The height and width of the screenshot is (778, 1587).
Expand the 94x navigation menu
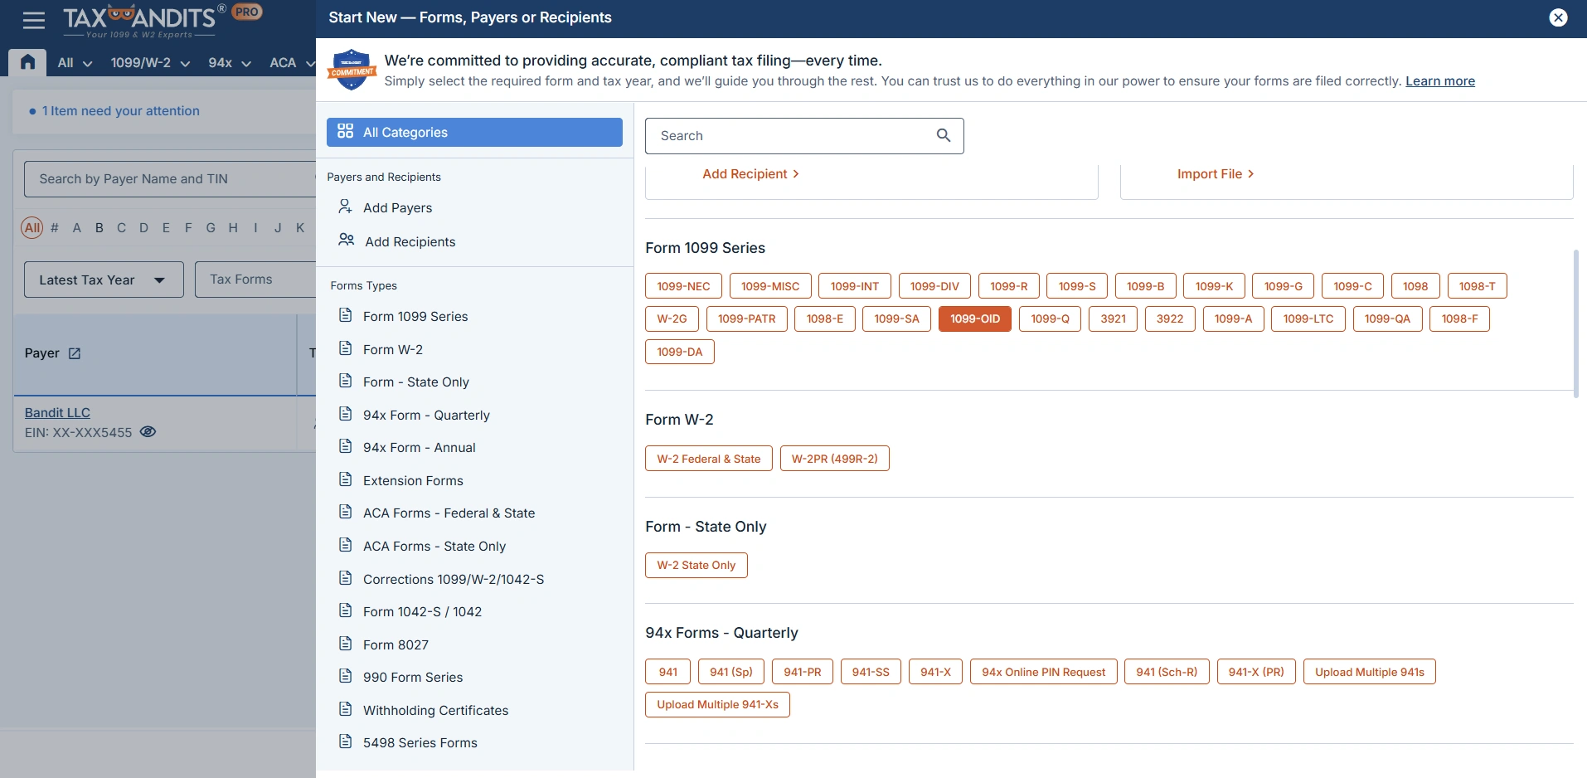229,63
